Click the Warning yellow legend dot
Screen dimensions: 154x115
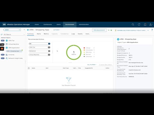coord(84,52)
